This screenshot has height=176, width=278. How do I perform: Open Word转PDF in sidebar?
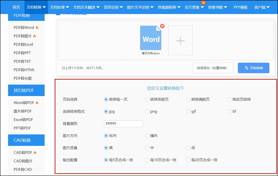tap(24, 102)
